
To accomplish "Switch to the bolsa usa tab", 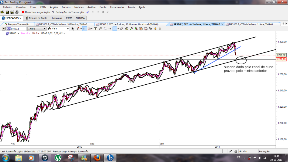I will point(57,18).
